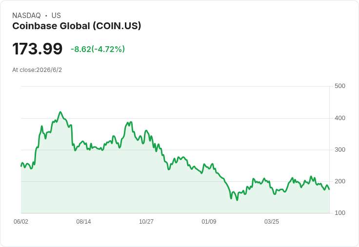This screenshot has width=359, height=247.
Task: Click the 01/09 date axis label
Action: [209, 222]
